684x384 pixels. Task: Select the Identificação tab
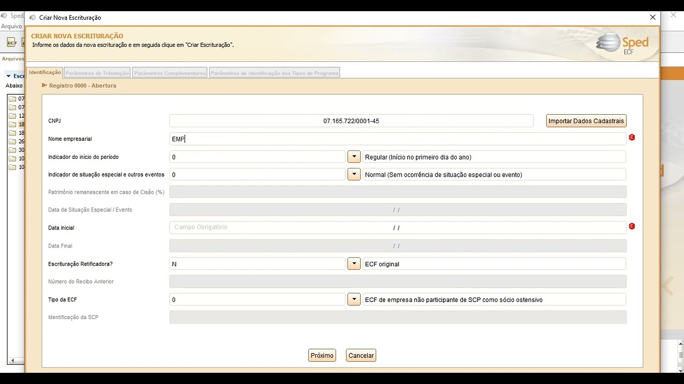(x=45, y=73)
